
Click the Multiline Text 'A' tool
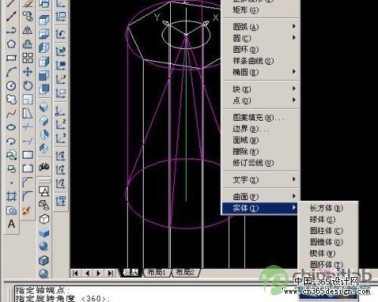point(11,223)
